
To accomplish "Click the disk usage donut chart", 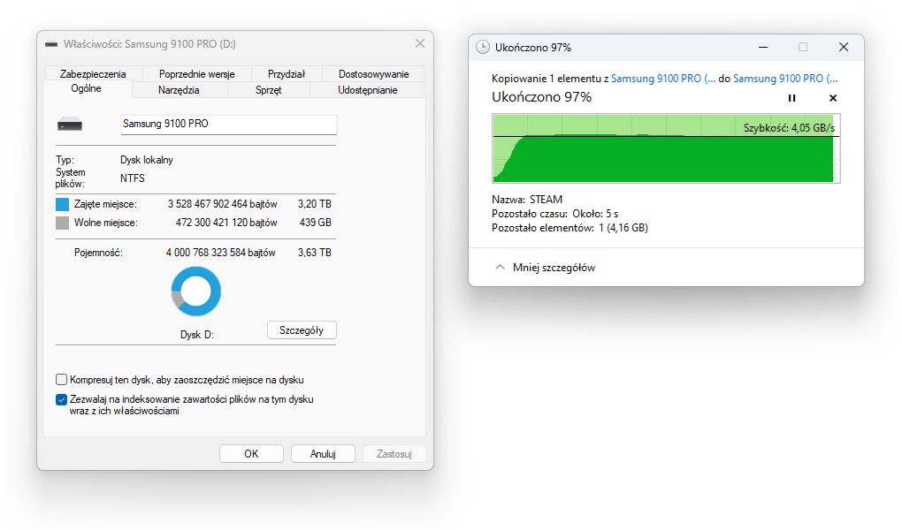I will pyautogui.click(x=196, y=291).
